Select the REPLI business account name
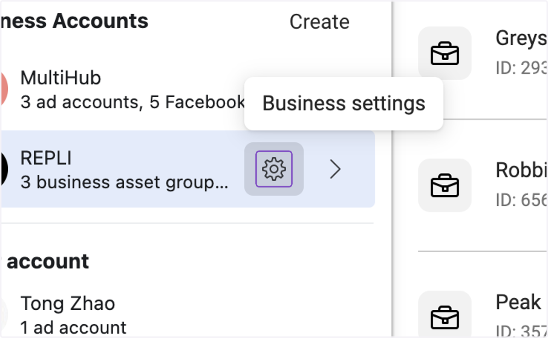Viewport: 548px width, 338px height. [46, 158]
